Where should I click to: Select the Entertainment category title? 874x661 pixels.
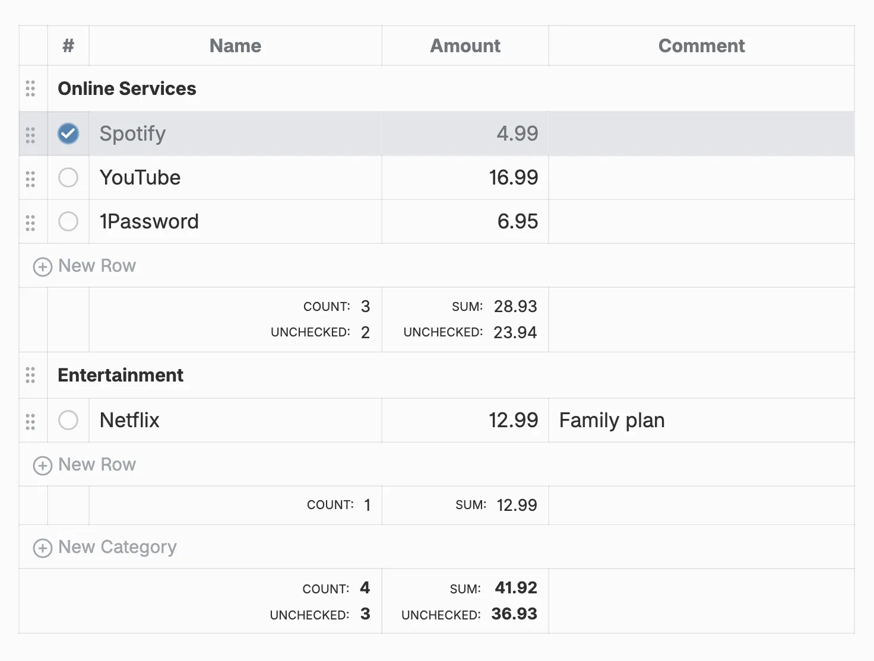tap(121, 375)
